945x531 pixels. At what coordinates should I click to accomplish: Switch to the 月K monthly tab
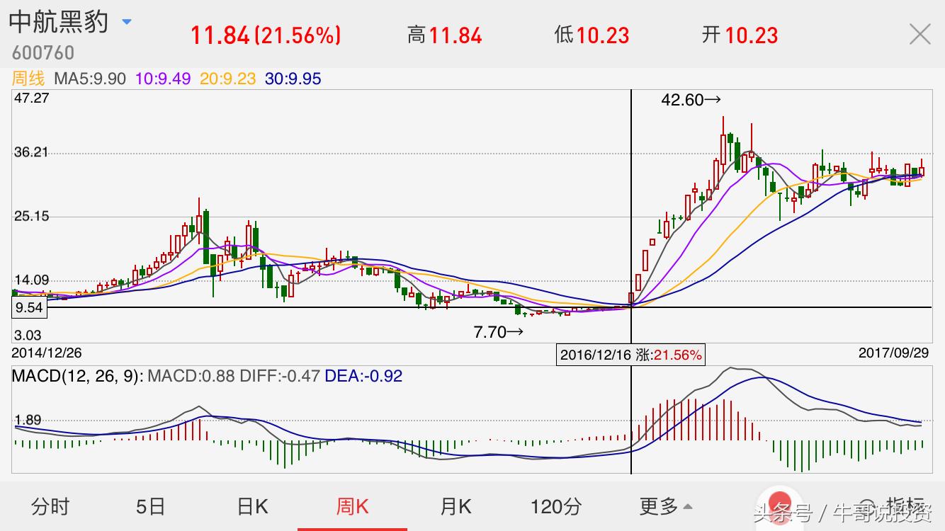pyautogui.click(x=455, y=506)
